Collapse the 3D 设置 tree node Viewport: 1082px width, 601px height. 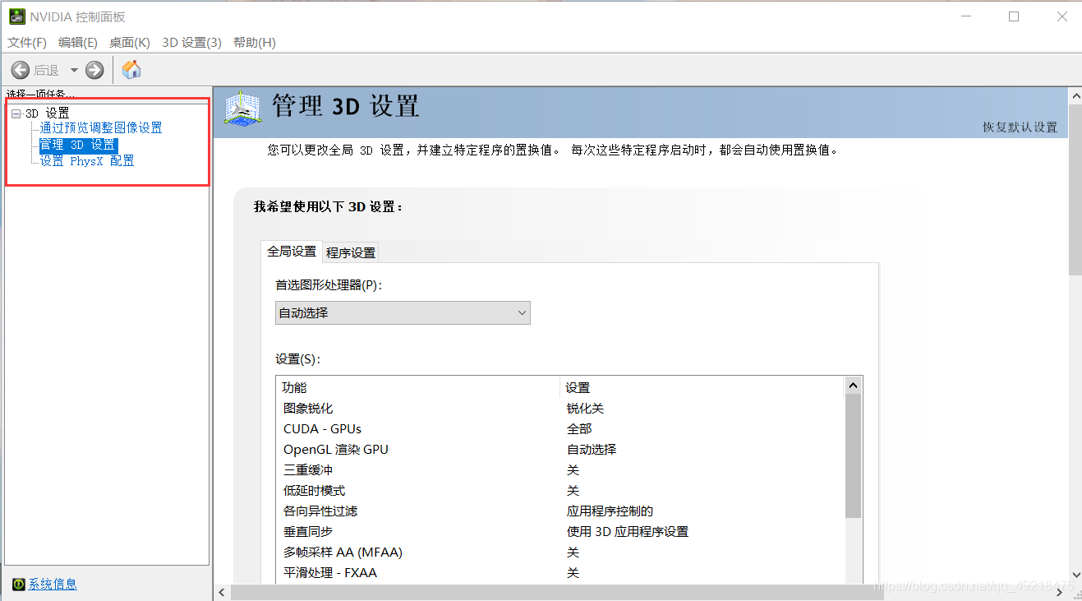coord(16,113)
